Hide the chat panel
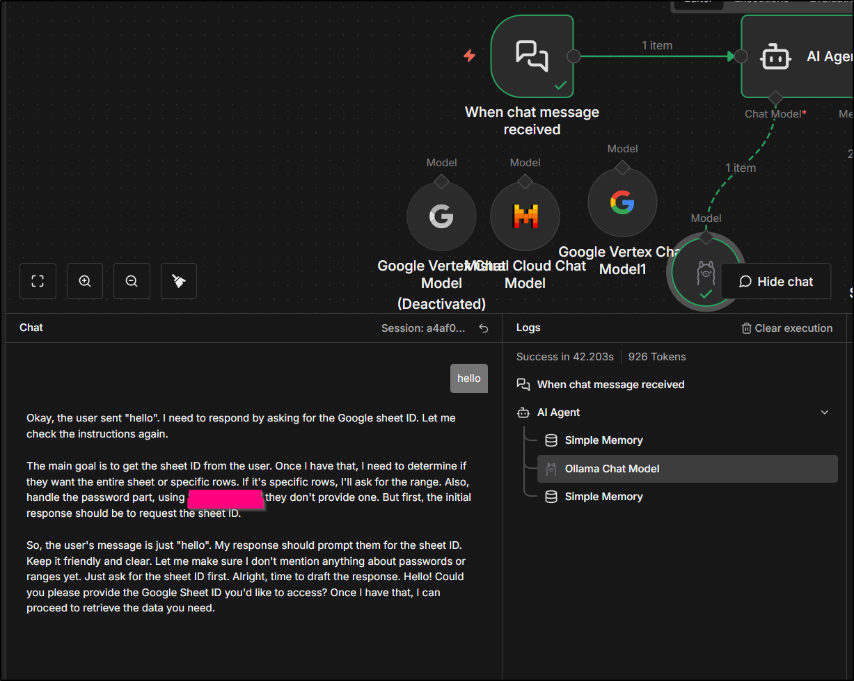The width and height of the screenshot is (854, 681). point(775,281)
